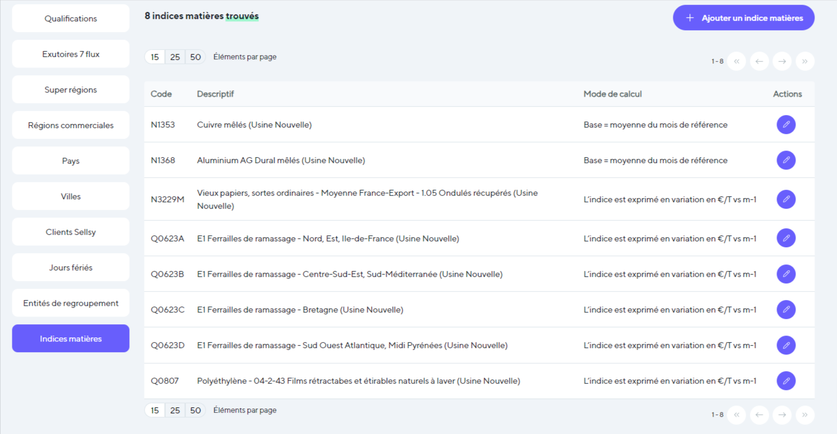Select 25 items per page at top
Screen dimensions: 837x434
[175, 58]
